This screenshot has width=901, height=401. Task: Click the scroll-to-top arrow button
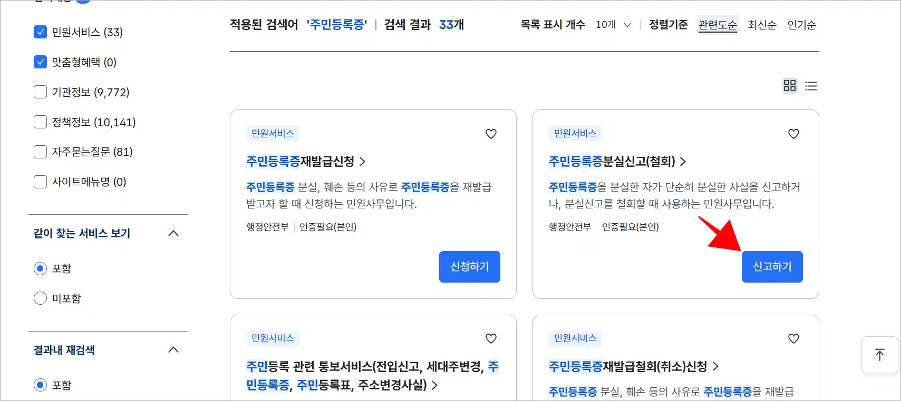[x=879, y=355]
